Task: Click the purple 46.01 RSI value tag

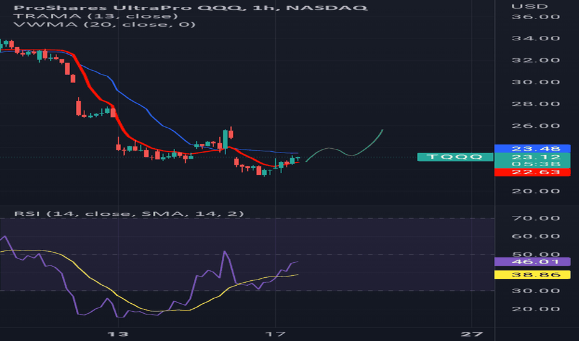Action: (x=532, y=262)
